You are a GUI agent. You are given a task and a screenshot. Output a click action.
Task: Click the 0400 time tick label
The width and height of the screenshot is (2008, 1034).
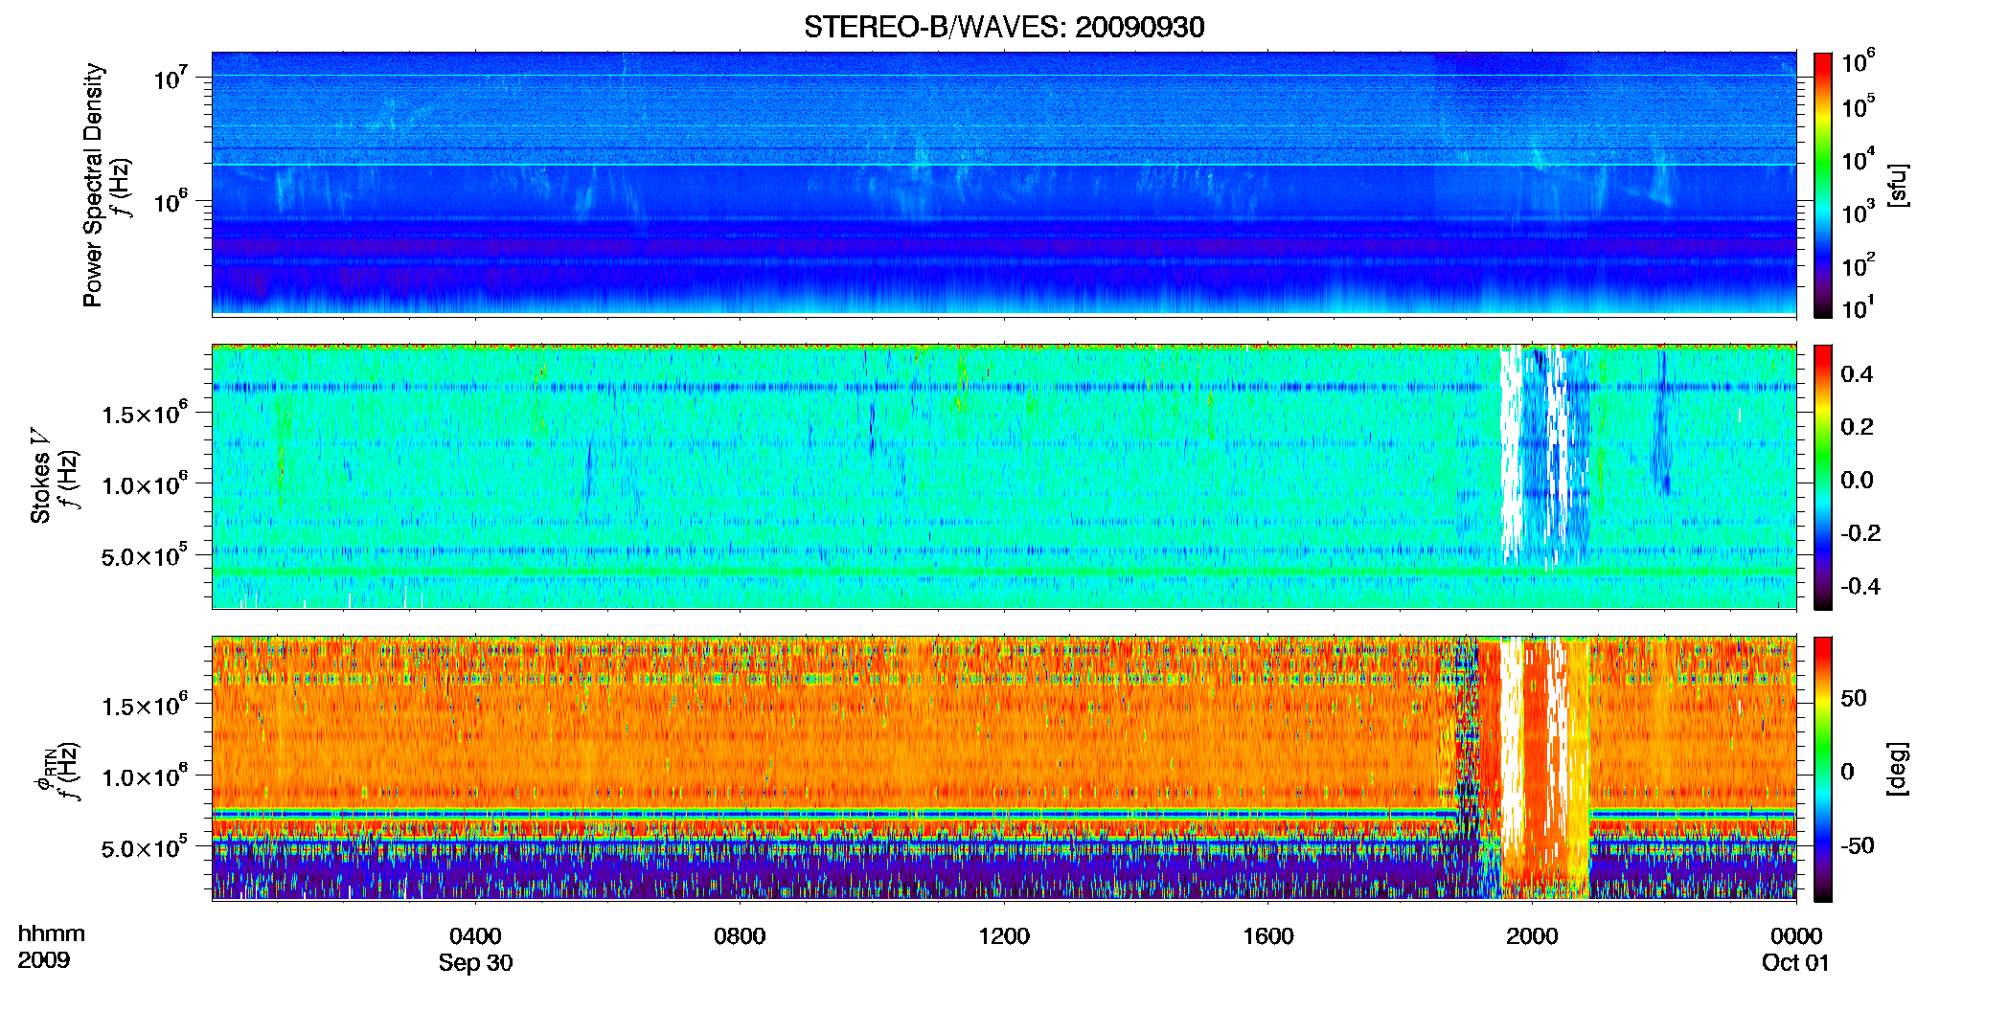coord(475,936)
